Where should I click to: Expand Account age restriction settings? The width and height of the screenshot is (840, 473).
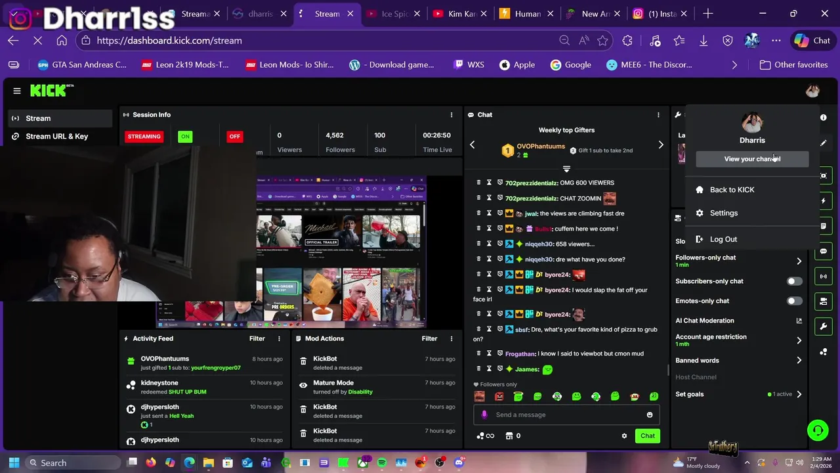click(x=799, y=340)
